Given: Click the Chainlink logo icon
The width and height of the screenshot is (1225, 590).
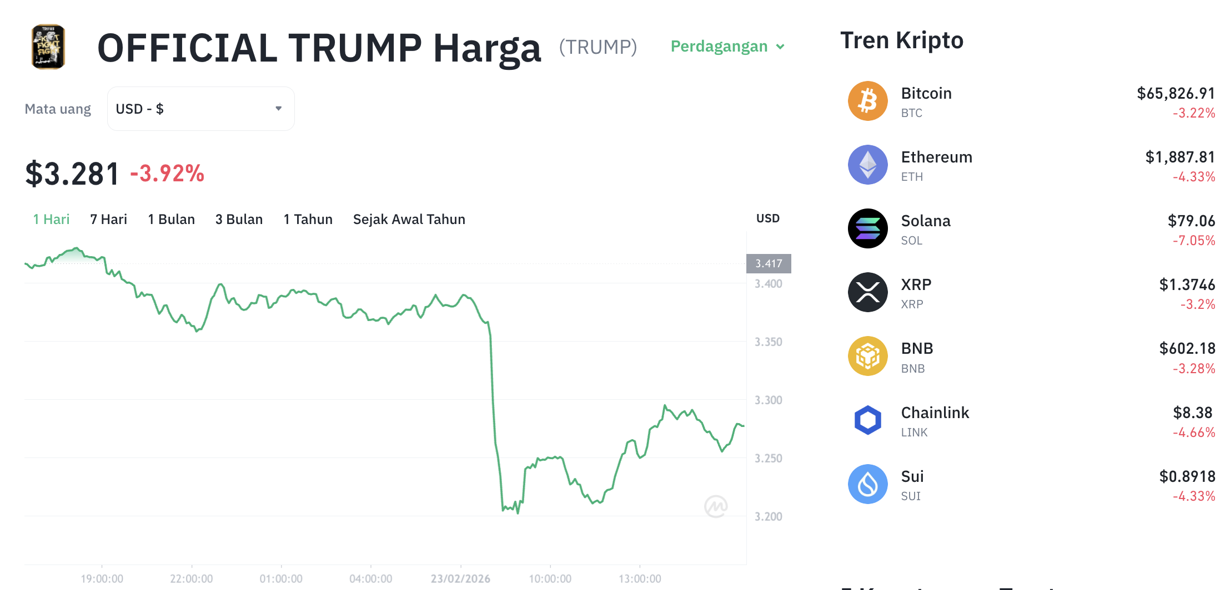Looking at the screenshot, I should coord(867,420).
